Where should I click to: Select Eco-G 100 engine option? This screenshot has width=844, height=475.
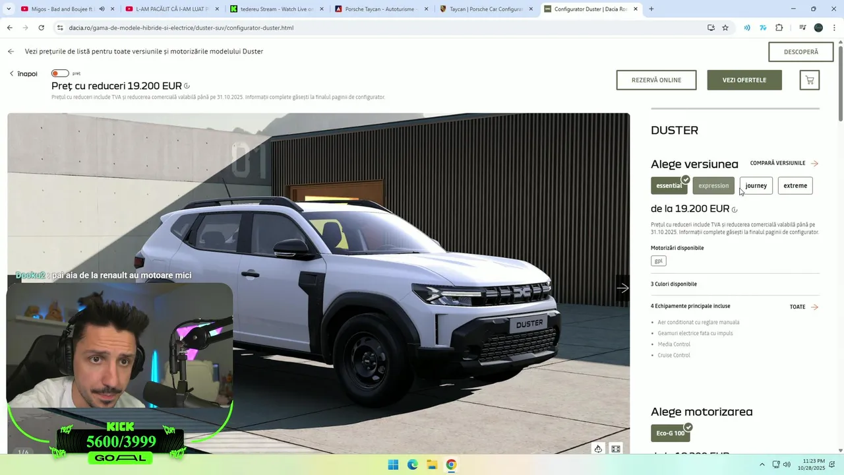pos(670,433)
